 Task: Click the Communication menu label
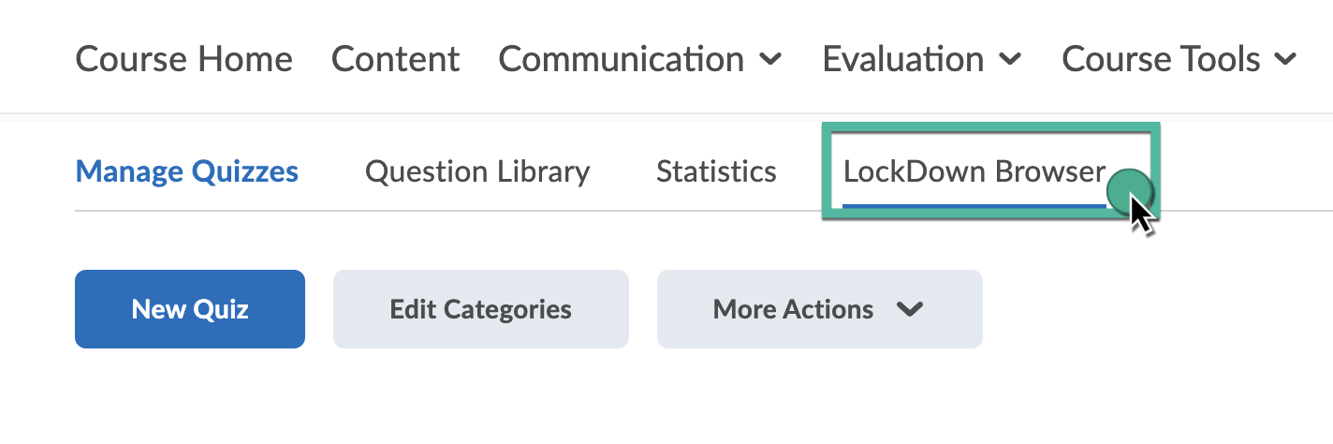[621, 59]
